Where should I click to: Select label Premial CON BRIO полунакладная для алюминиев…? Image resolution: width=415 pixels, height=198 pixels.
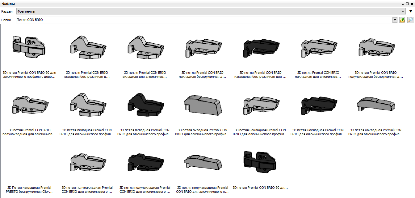click(29, 132)
